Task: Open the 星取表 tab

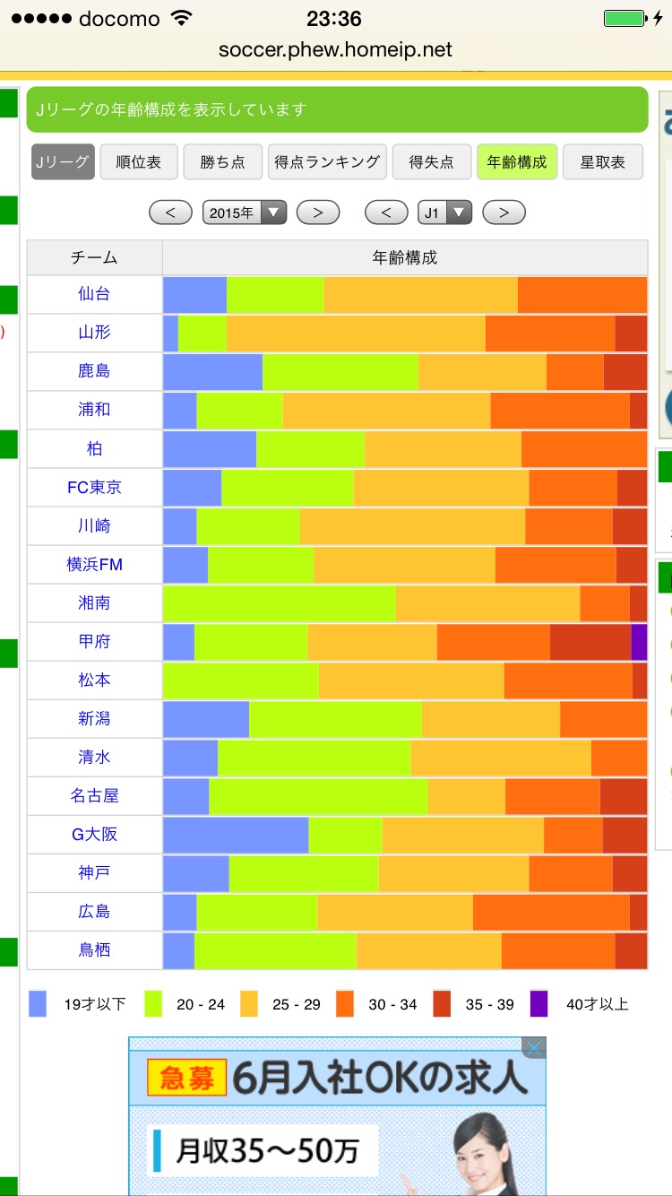Action: (x=603, y=162)
